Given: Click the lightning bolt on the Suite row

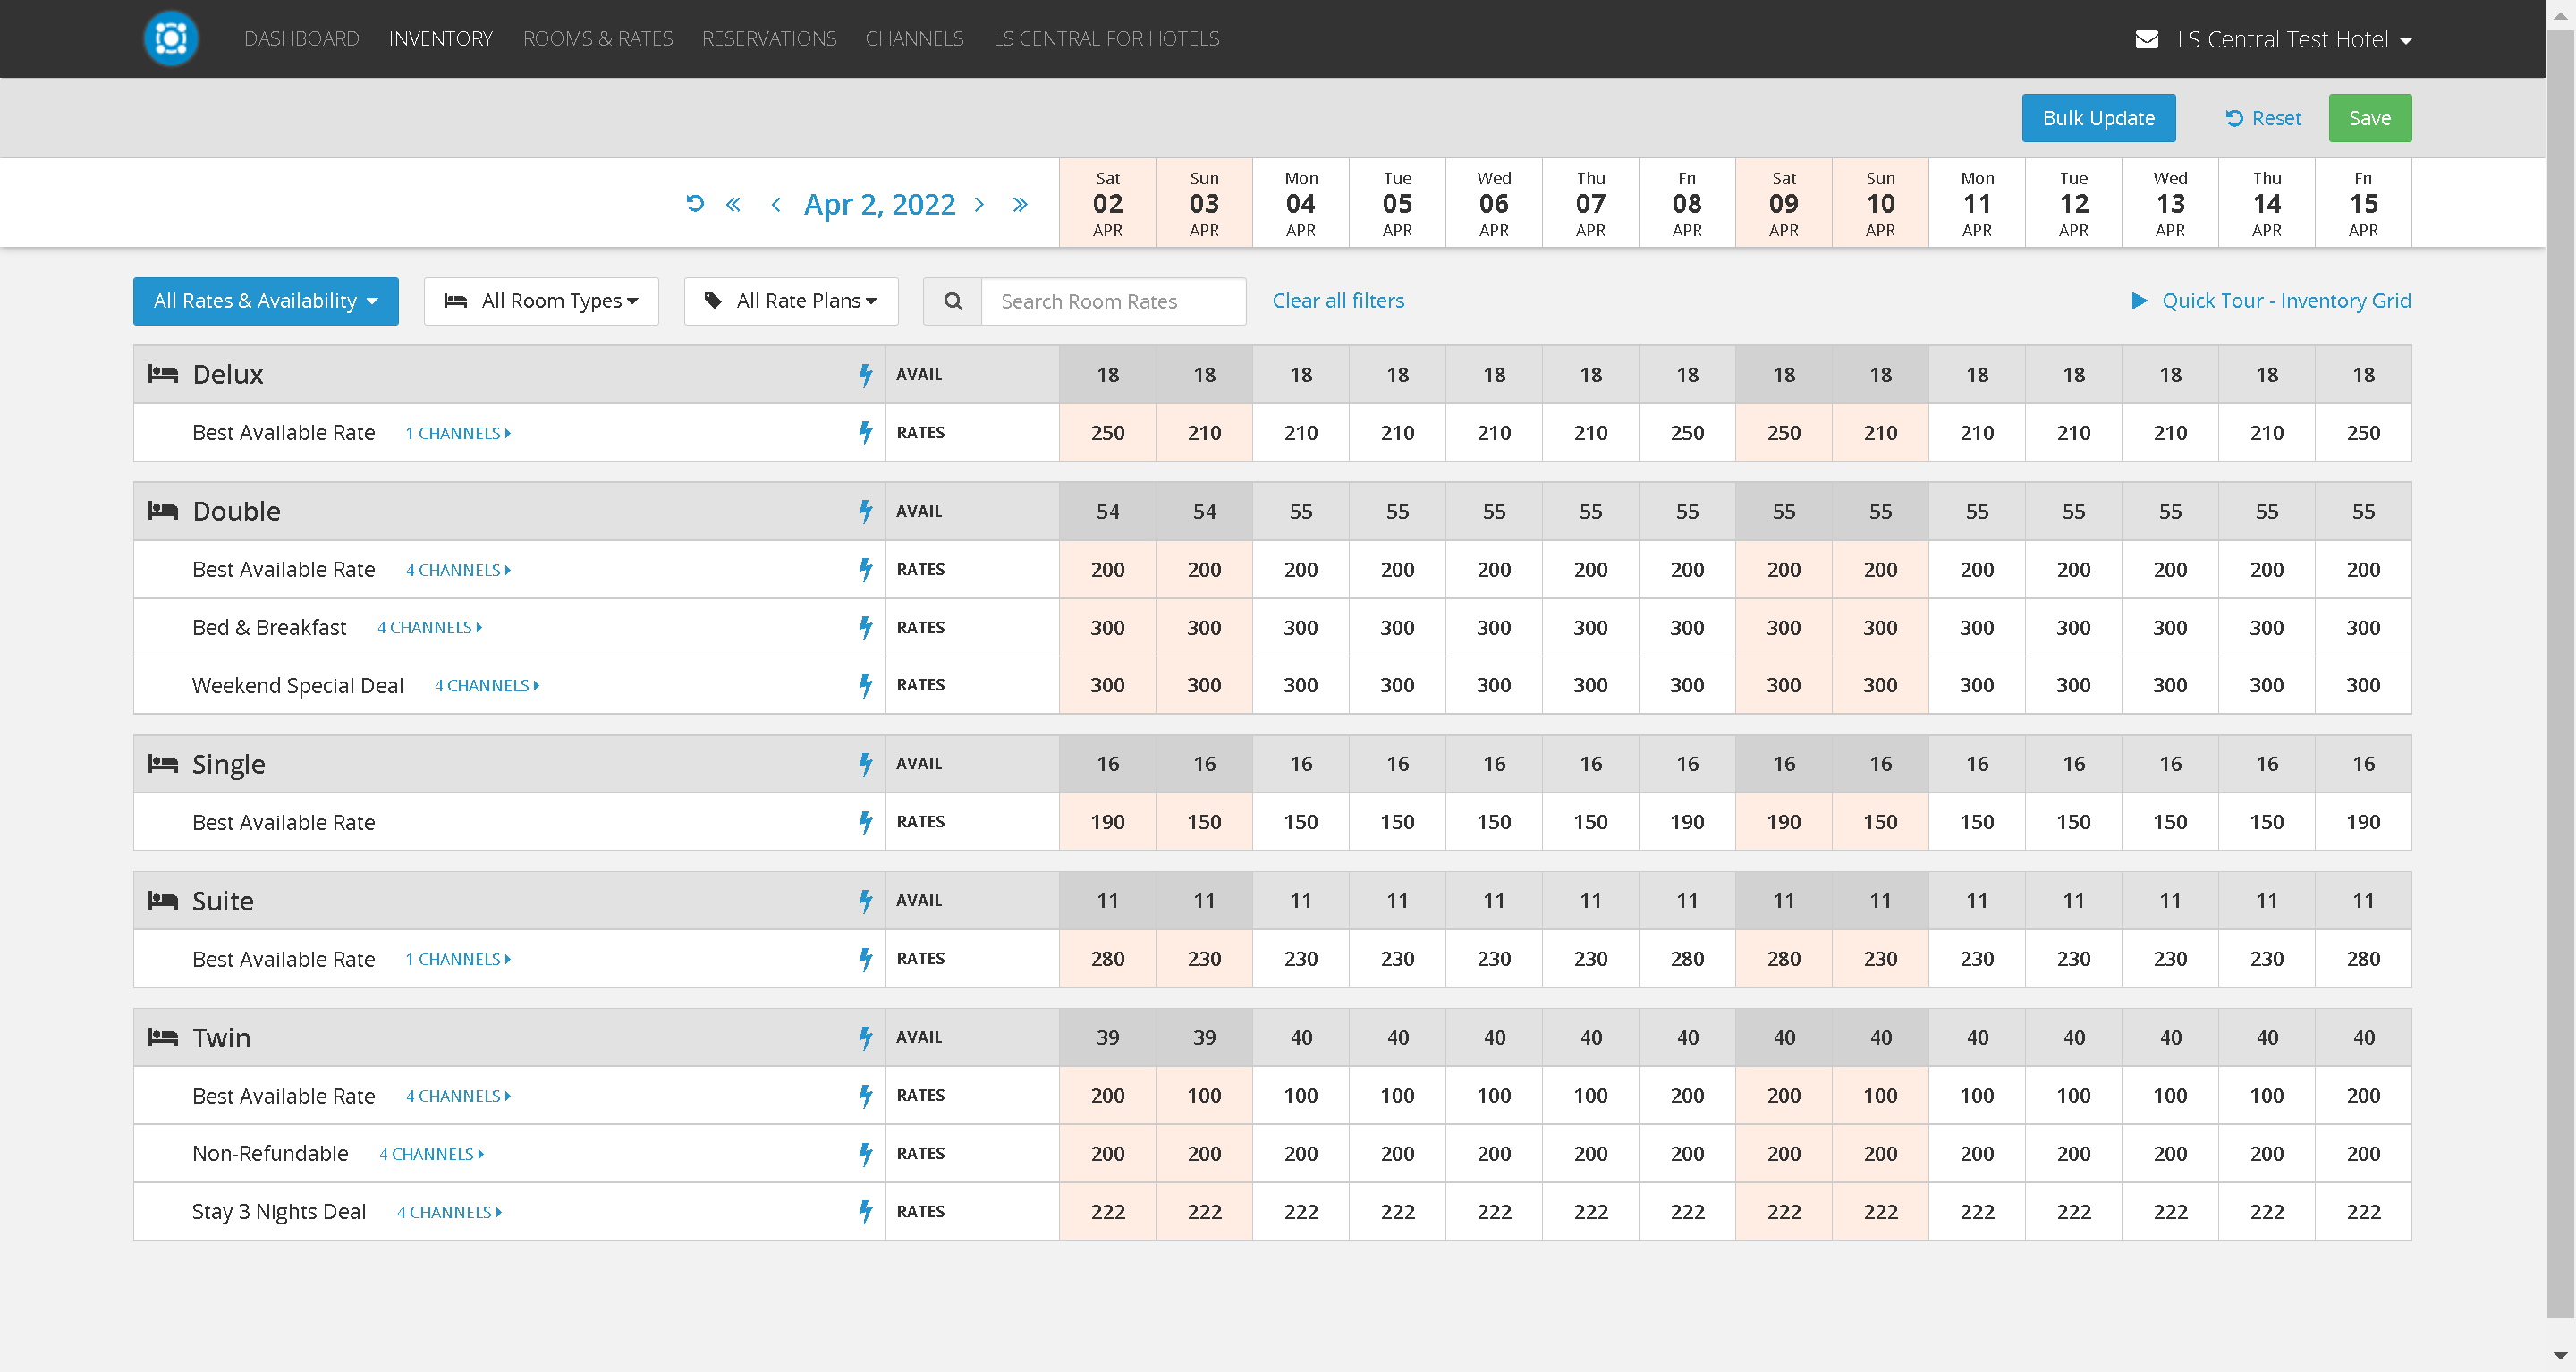Looking at the screenshot, I should pyautogui.click(x=865, y=901).
